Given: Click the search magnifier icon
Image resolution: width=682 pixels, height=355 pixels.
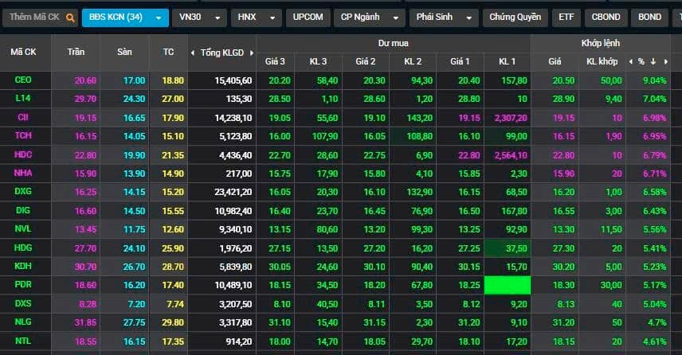Looking at the screenshot, I should tap(70, 17).
